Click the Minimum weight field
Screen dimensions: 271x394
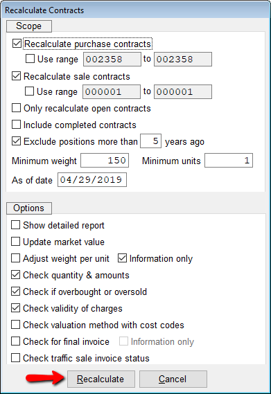coord(105,161)
